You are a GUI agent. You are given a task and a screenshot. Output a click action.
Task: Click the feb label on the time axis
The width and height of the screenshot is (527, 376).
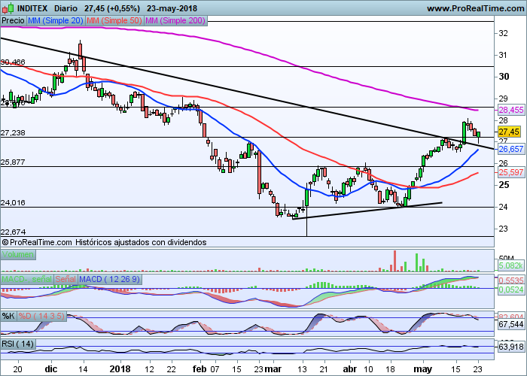tap(200, 369)
